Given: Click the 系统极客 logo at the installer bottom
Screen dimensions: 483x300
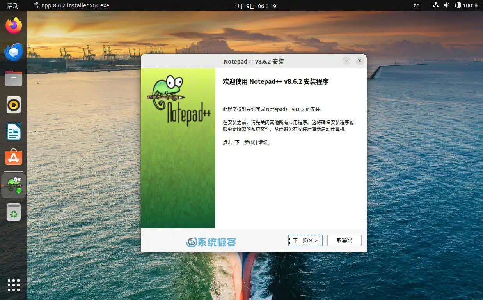Looking at the screenshot, I should [211, 242].
